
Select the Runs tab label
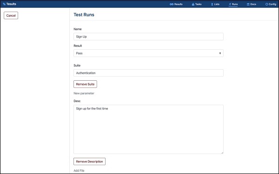(235, 4)
